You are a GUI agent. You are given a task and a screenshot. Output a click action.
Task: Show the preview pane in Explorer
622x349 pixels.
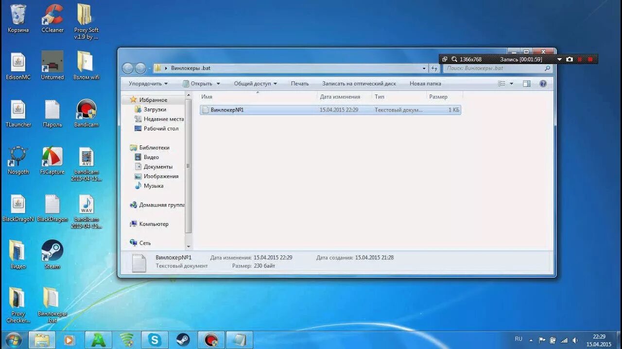click(527, 83)
